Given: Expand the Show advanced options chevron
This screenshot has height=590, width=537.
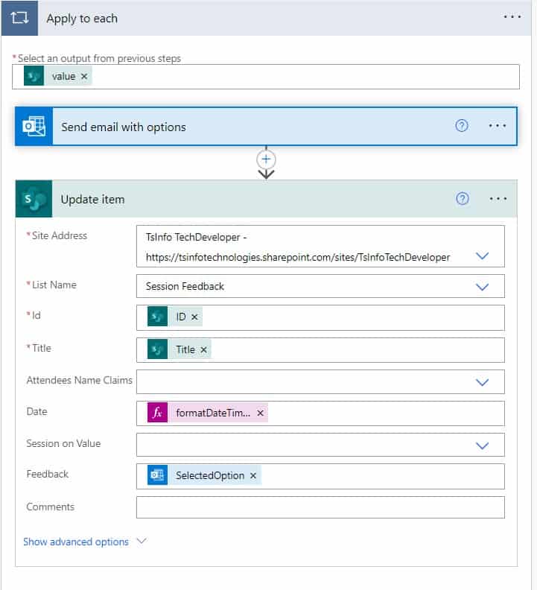Looking at the screenshot, I should [x=142, y=541].
